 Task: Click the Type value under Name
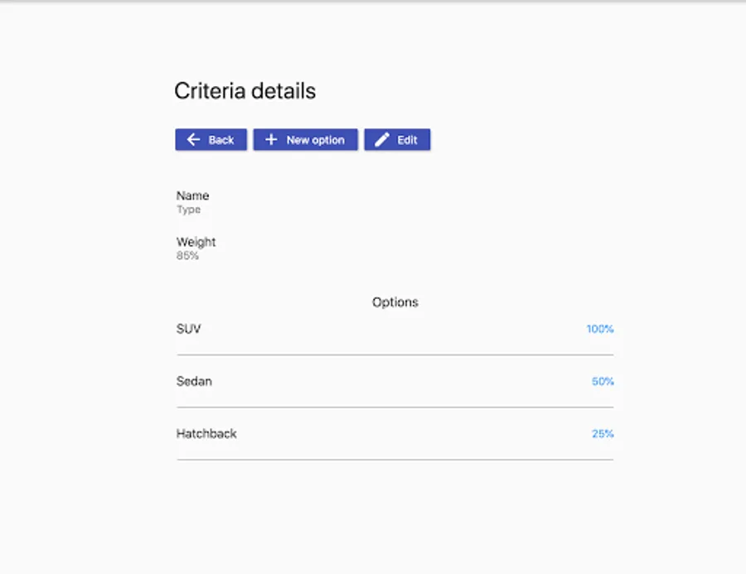188,210
